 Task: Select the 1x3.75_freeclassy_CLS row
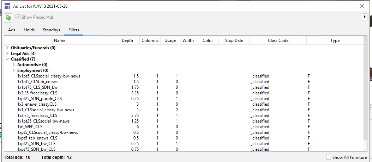coord(37,116)
